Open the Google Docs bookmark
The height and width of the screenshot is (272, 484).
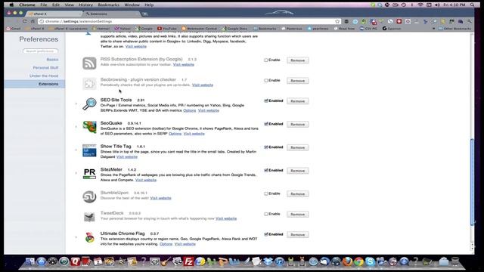[x=234, y=29]
